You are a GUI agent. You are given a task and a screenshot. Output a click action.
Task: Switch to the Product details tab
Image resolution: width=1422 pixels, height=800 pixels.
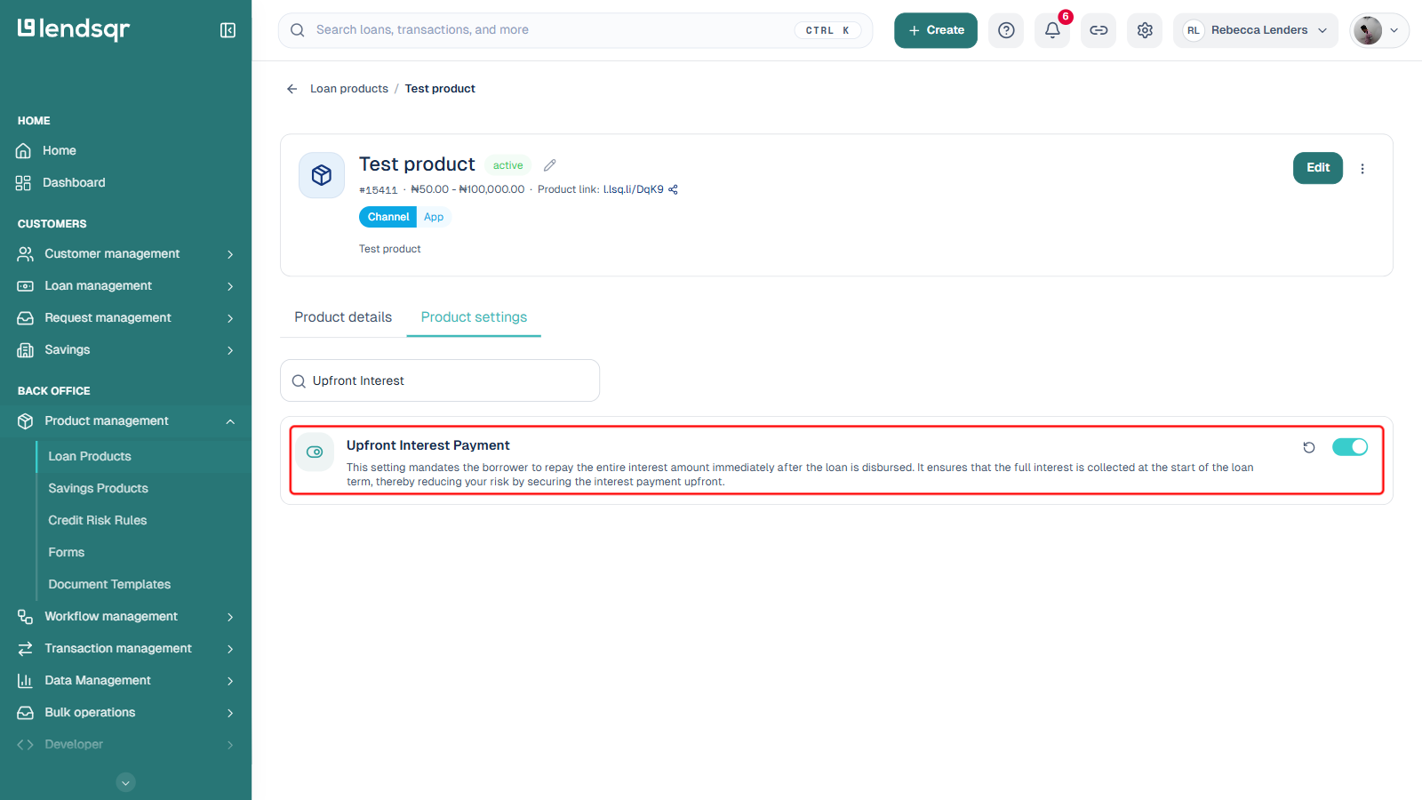(x=343, y=317)
